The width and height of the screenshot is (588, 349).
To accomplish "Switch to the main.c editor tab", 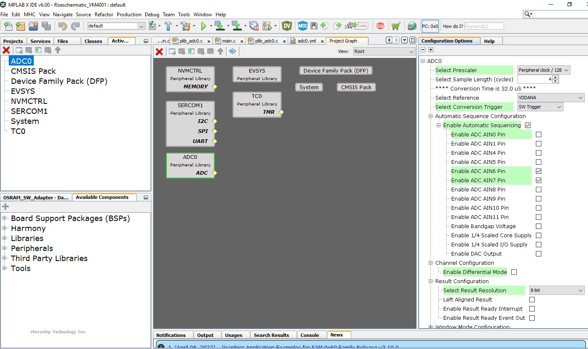I will tap(229, 41).
